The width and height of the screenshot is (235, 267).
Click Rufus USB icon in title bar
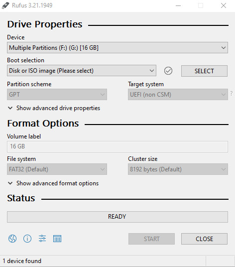tap(5, 5)
